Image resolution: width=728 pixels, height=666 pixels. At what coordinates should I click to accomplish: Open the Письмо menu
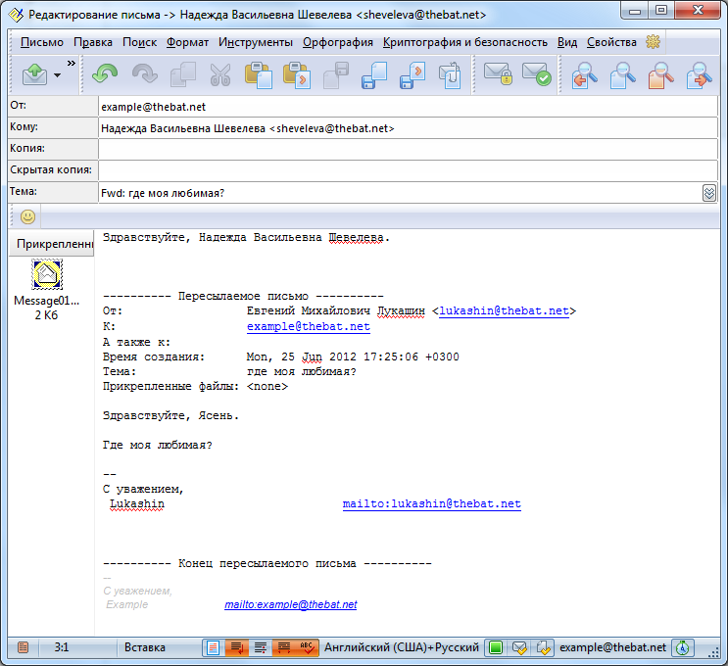coord(42,42)
